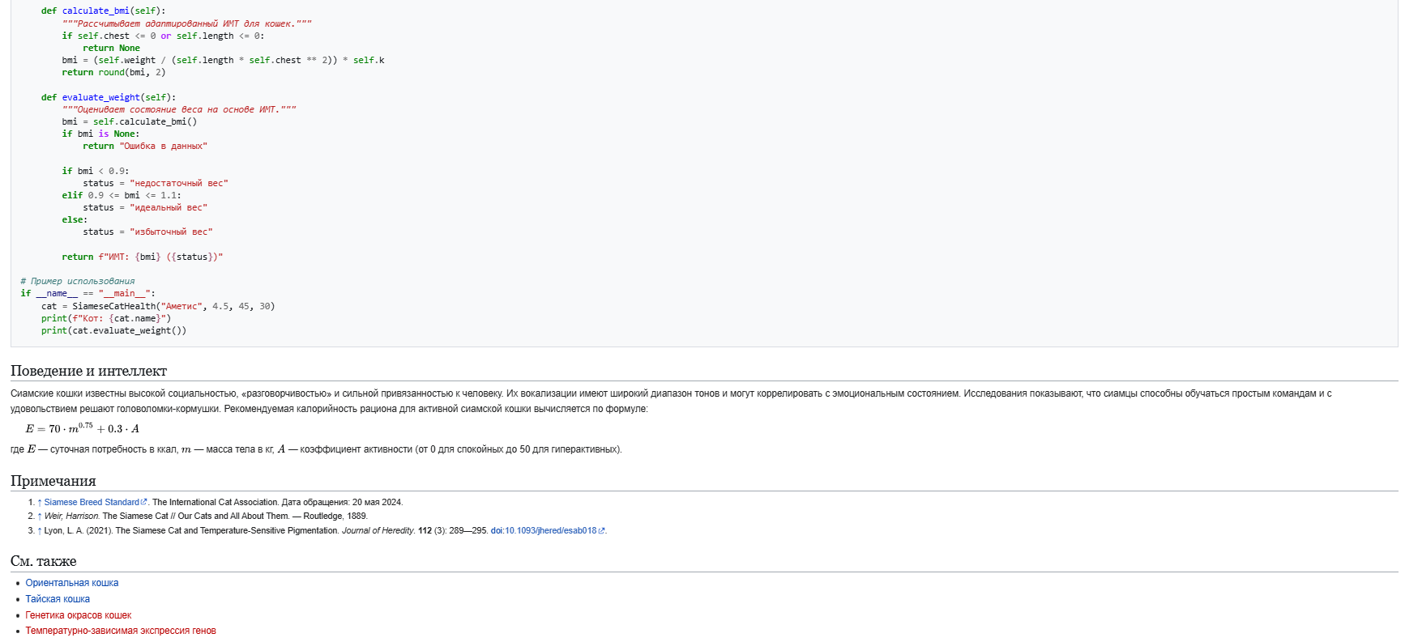Viewport: 1405px width, 642px height.
Task: Open the Siamese Breed Standard link
Action: (x=92, y=503)
